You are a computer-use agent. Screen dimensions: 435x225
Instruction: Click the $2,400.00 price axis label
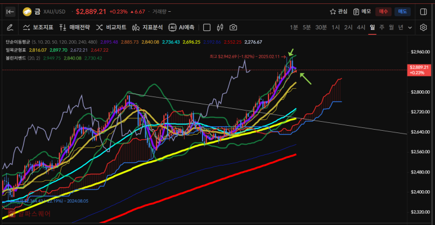pos(420,192)
